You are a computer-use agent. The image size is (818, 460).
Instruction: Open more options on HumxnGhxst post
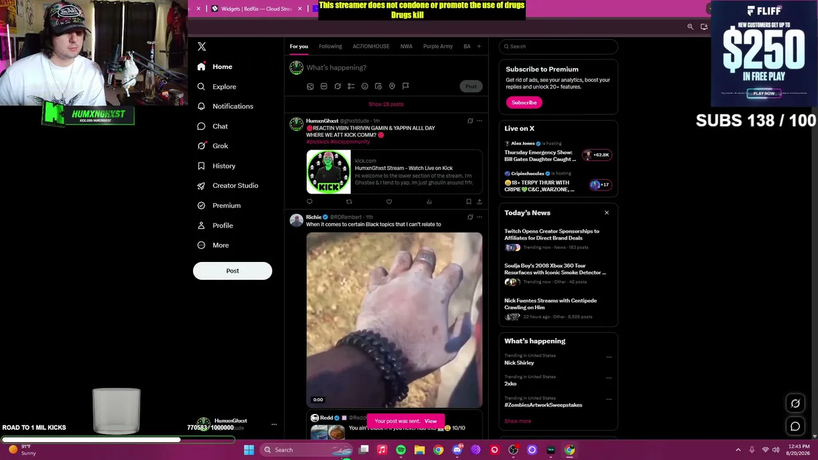pos(479,121)
